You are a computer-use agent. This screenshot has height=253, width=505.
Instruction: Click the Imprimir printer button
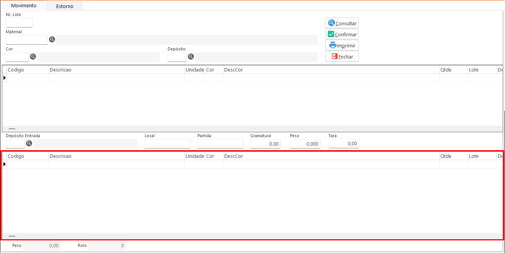(342, 45)
